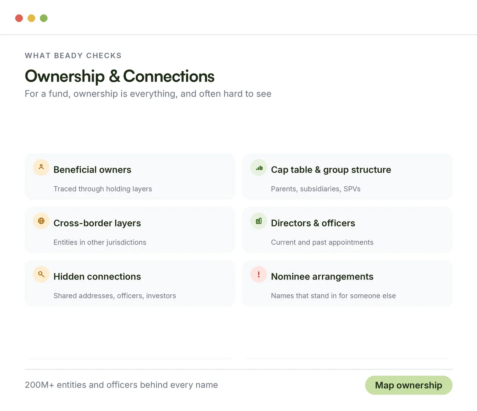The height and width of the screenshot is (411, 477).
Task: Click the Nominee arrangements exclamation icon
Action: coord(259,274)
